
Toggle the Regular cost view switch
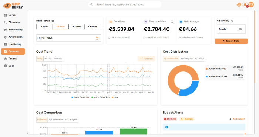239,29
